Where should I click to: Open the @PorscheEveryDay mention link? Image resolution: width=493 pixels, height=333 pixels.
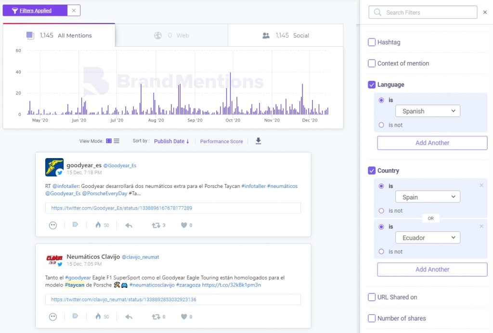click(104, 193)
